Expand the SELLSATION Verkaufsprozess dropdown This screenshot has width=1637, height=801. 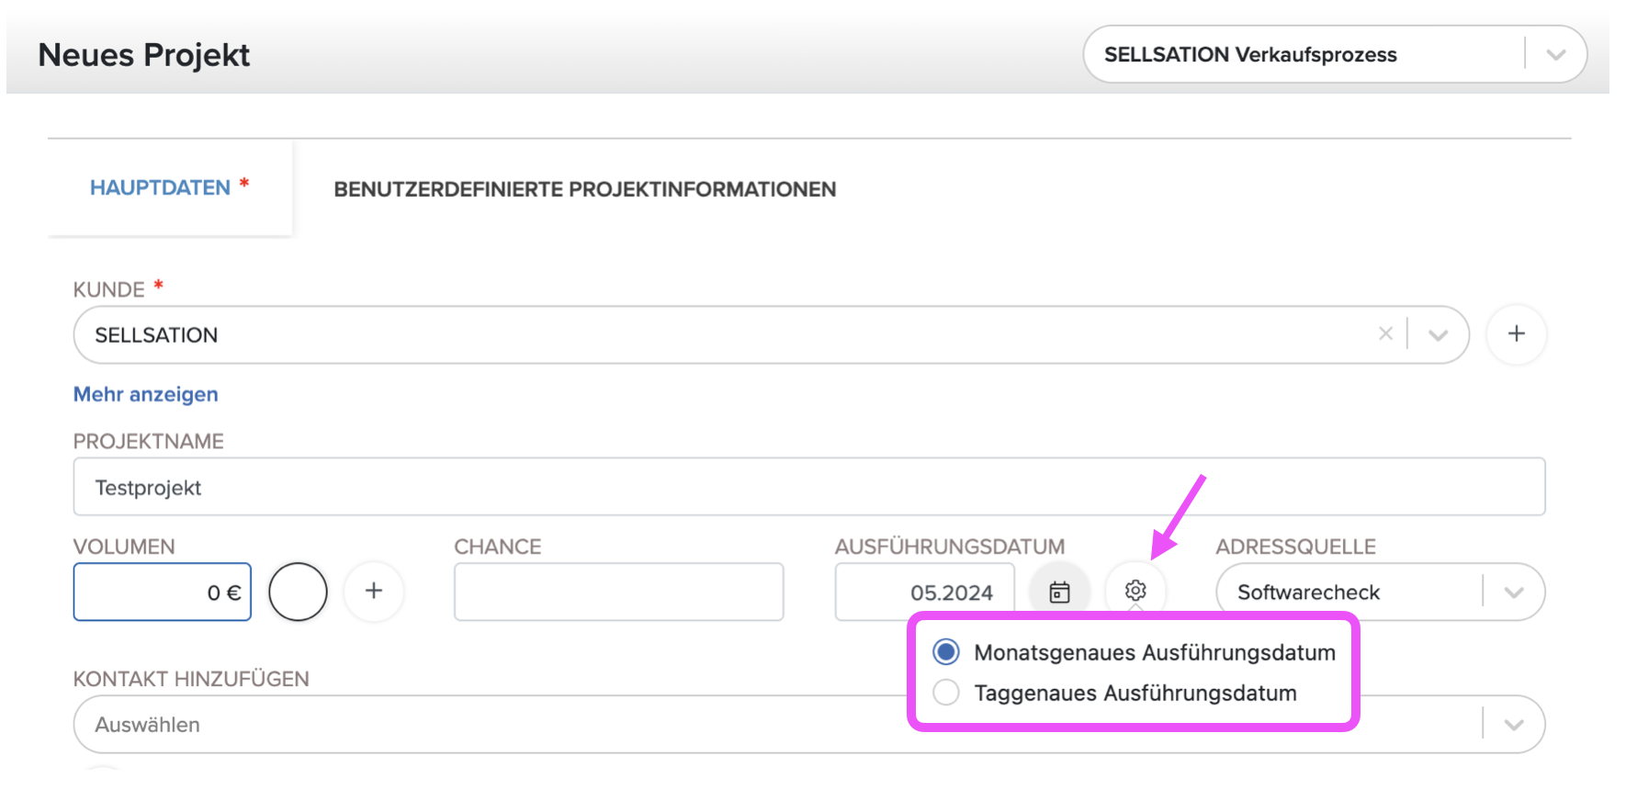point(1555,55)
